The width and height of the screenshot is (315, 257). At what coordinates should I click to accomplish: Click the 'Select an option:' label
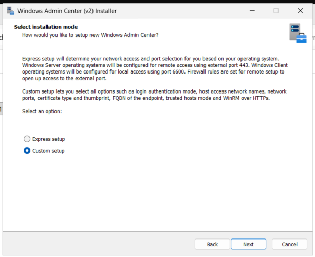tap(42, 111)
